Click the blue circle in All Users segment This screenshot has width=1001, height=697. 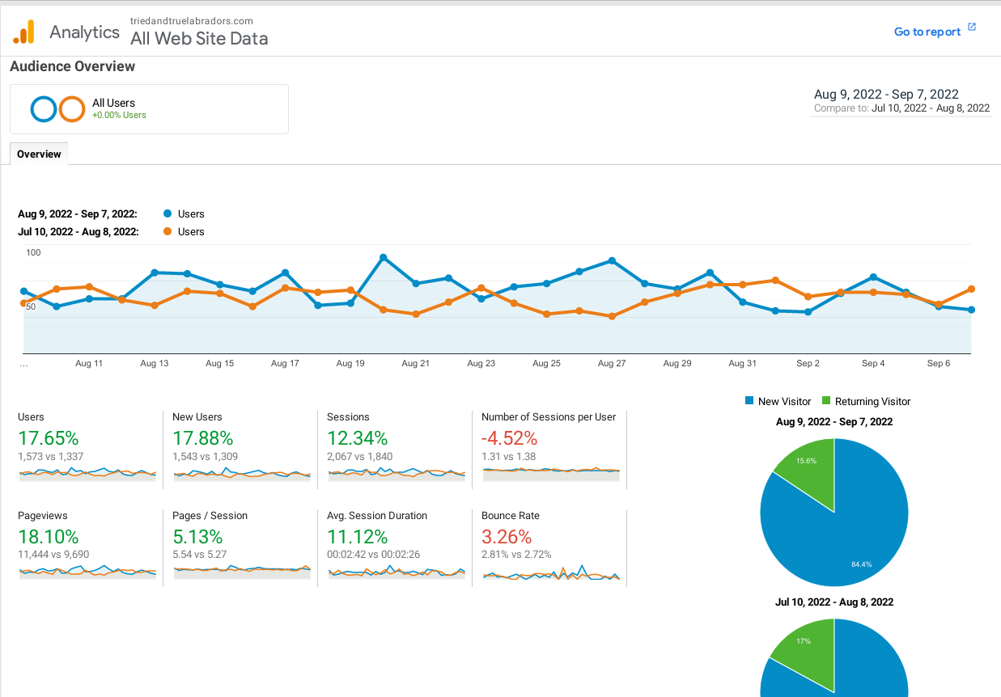pyautogui.click(x=44, y=109)
